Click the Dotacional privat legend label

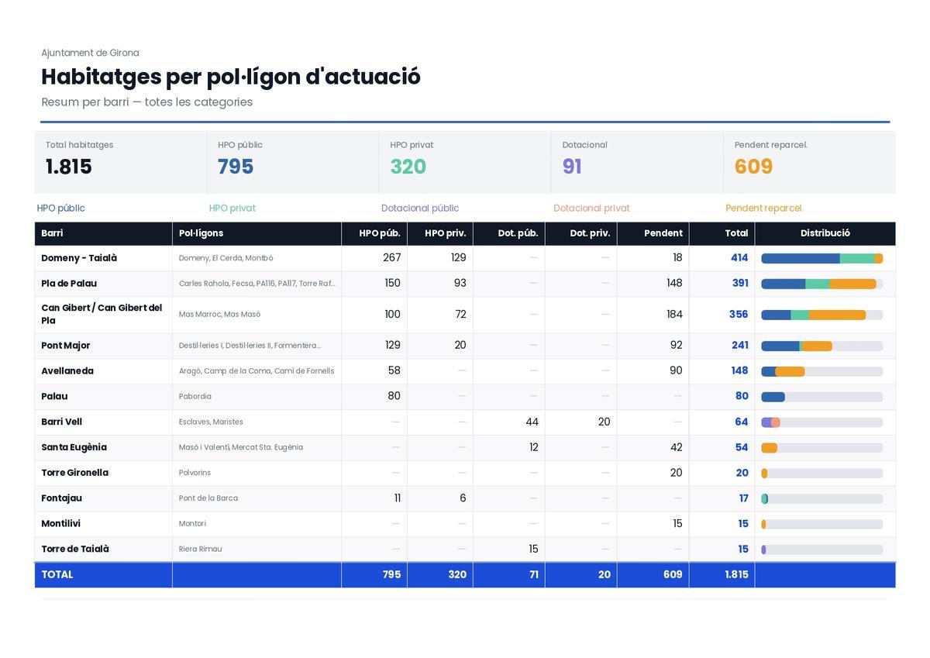pos(591,208)
